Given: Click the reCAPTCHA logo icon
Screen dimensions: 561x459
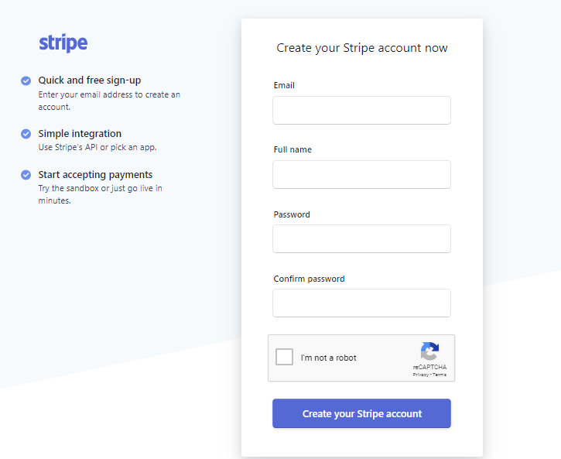Looking at the screenshot, I should click(x=429, y=351).
